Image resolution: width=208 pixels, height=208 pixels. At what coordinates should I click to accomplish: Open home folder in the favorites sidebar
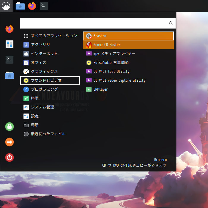10,75
